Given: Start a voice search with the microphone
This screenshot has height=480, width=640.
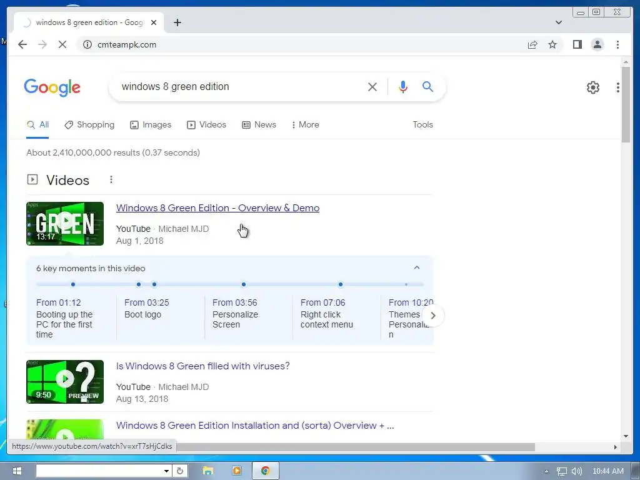Looking at the screenshot, I should point(403,86).
